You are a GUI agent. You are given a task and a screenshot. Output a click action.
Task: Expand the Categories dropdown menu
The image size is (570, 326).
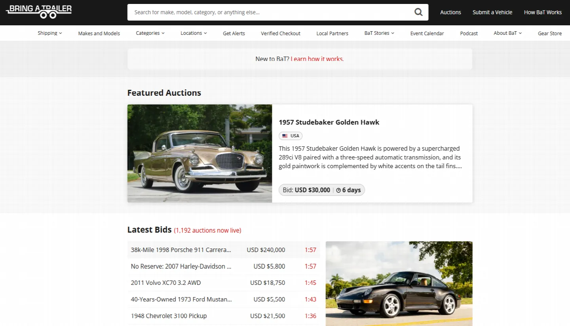150,33
